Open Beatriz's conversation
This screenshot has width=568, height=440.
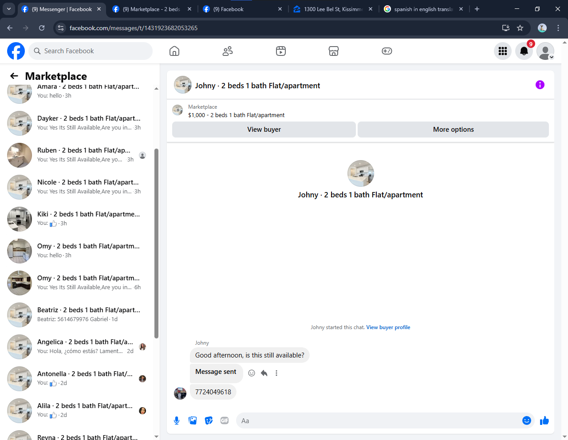tap(78, 315)
